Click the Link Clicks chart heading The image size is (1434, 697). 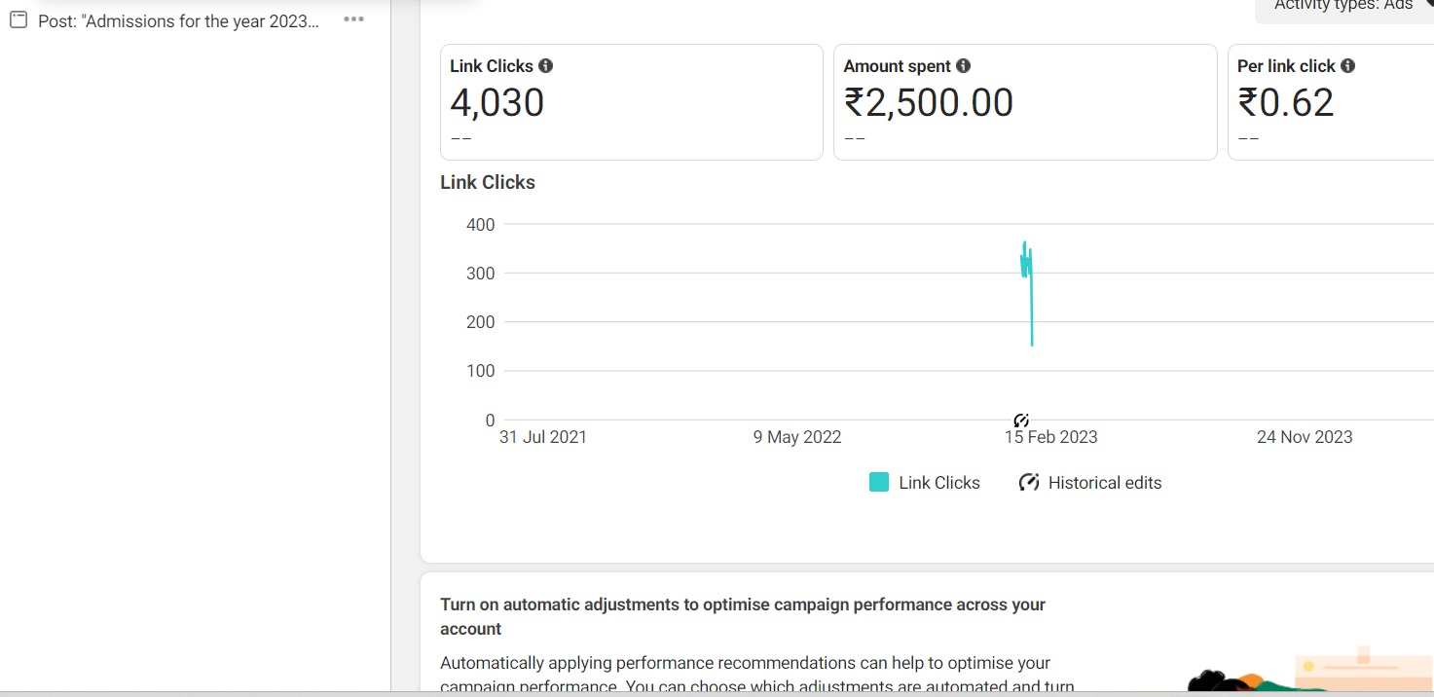point(488,182)
